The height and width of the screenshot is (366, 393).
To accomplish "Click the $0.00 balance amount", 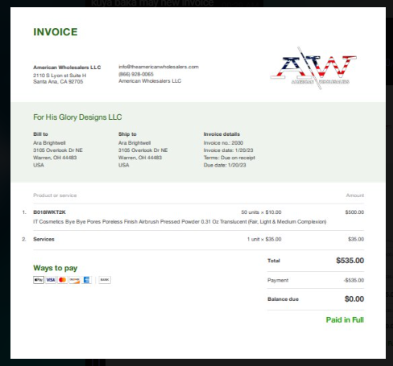I will tap(354, 299).
